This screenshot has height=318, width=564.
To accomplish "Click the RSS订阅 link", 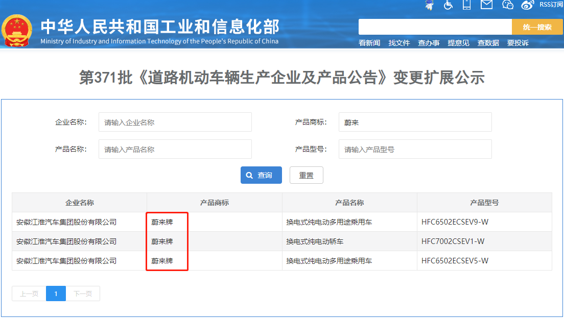I will (551, 5).
